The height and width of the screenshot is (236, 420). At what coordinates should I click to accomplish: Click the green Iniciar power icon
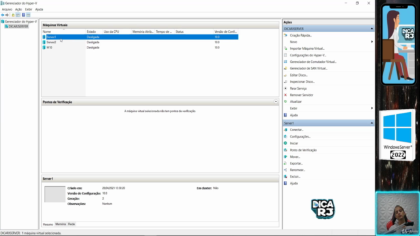[285, 143]
